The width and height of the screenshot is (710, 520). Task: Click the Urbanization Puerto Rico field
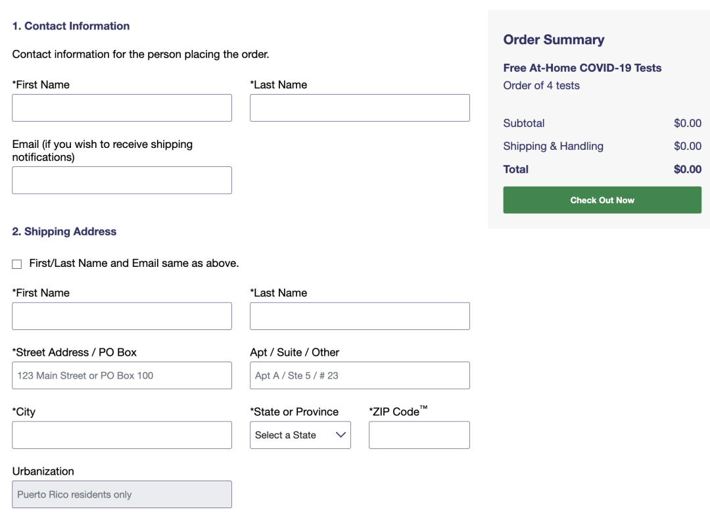point(122,494)
